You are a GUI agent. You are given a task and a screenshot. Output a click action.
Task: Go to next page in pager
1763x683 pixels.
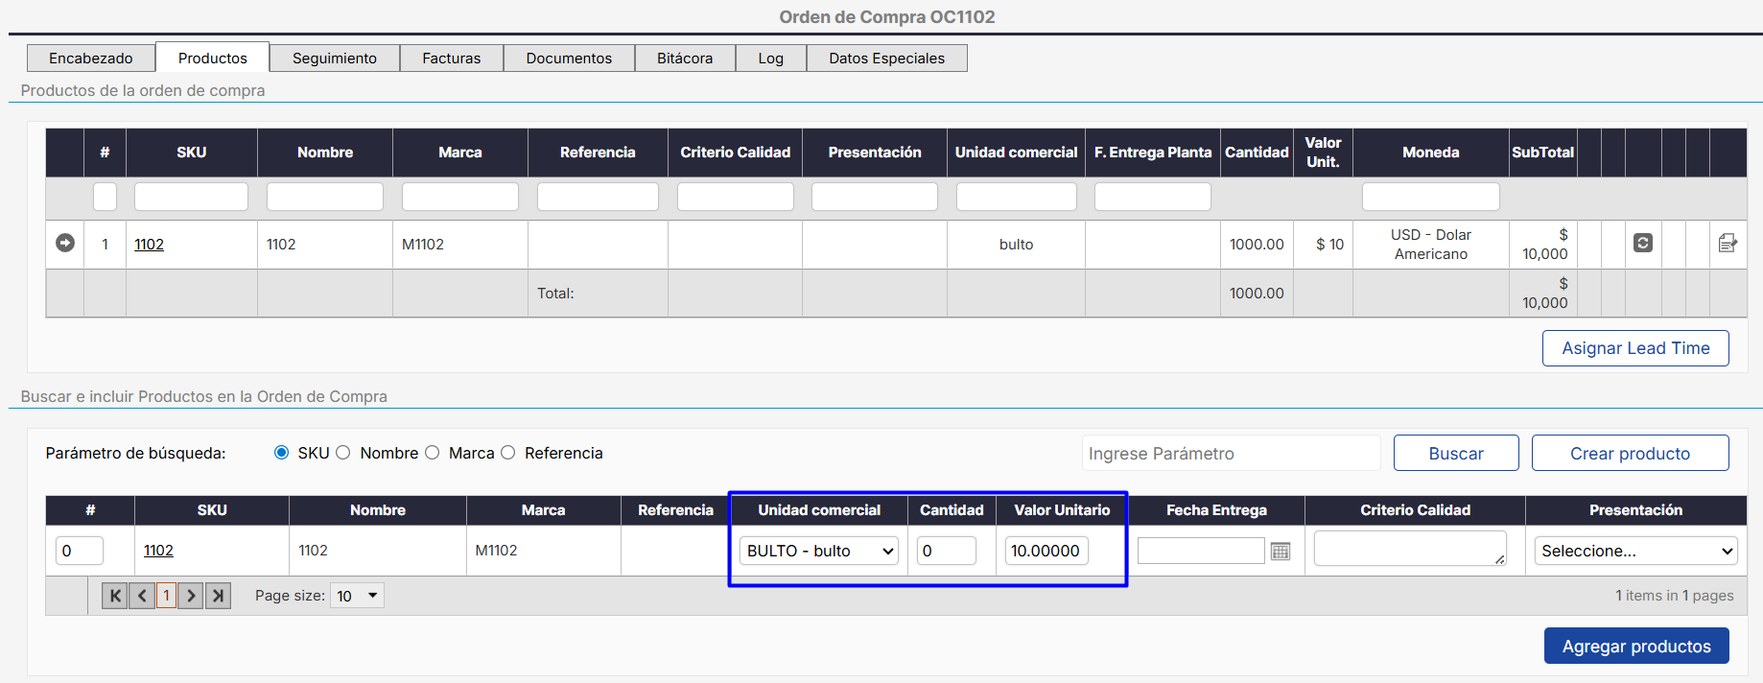[x=191, y=596]
